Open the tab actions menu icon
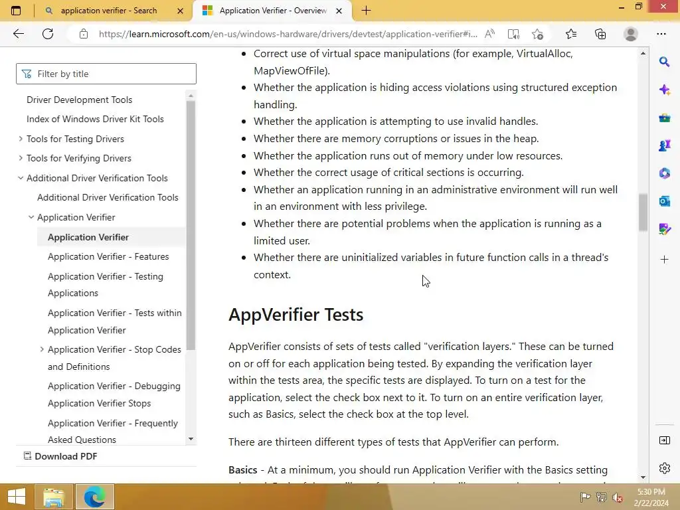This screenshot has width=680, height=510. 16,11
